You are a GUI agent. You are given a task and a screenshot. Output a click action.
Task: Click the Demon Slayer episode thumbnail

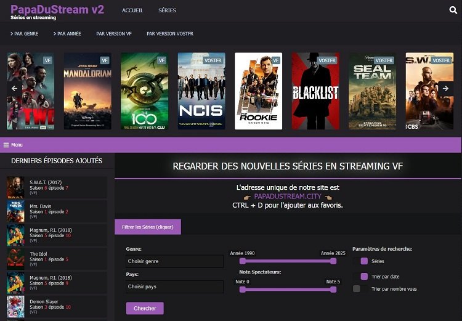(x=15, y=307)
